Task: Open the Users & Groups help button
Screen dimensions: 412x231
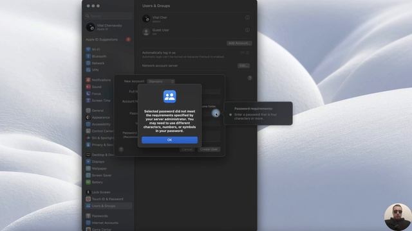Action: tap(250, 78)
